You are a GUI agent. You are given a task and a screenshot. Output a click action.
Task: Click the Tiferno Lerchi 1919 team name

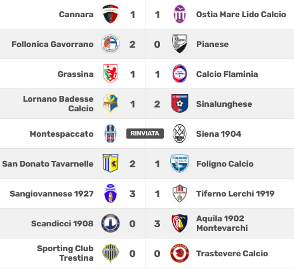coord(236,194)
